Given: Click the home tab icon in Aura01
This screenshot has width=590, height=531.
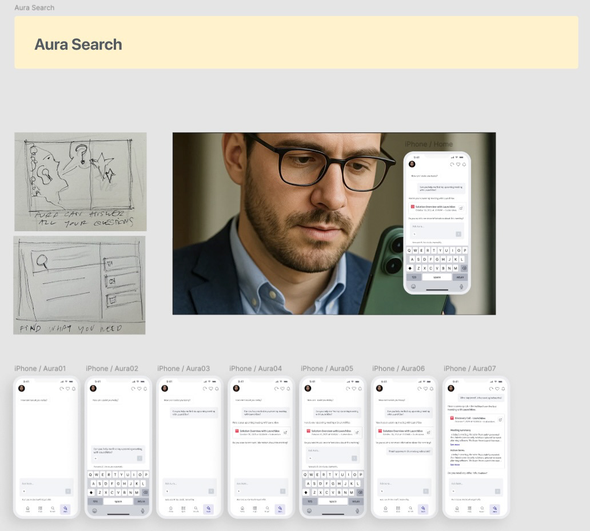Looking at the screenshot, I should point(27,509).
